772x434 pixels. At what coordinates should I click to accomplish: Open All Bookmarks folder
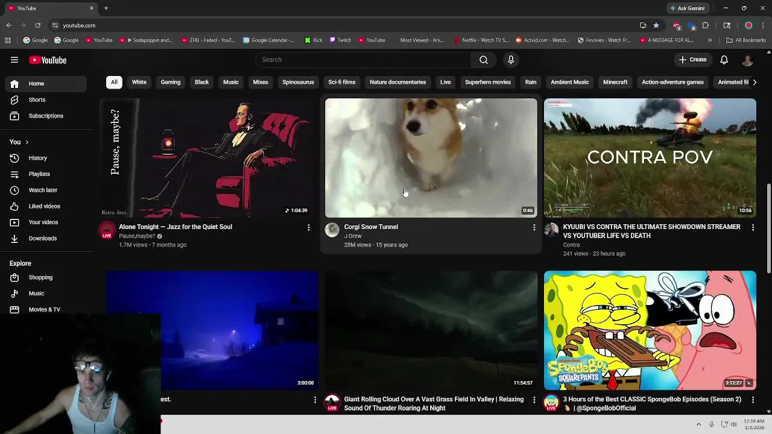[x=746, y=40]
